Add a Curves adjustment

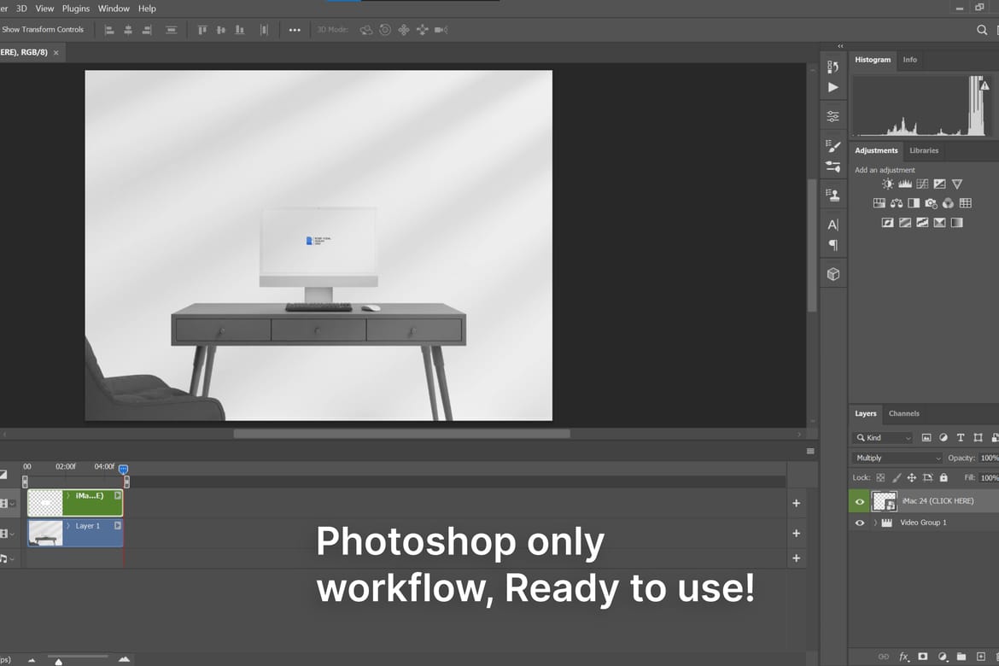coord(922,184)
